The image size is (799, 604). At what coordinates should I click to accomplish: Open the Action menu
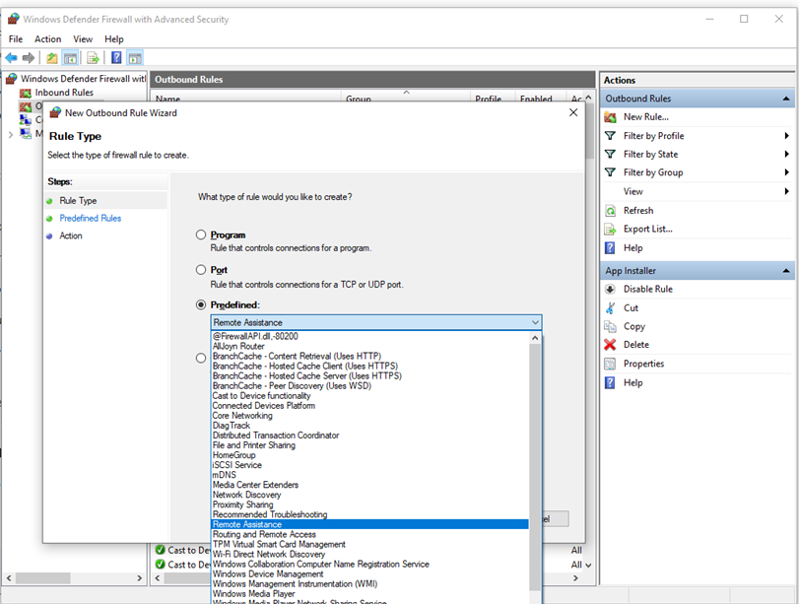tap(47, 39)
